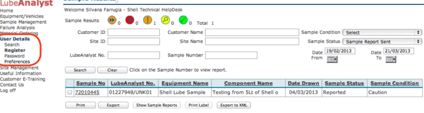Focus the Sample Number input field

231,55
